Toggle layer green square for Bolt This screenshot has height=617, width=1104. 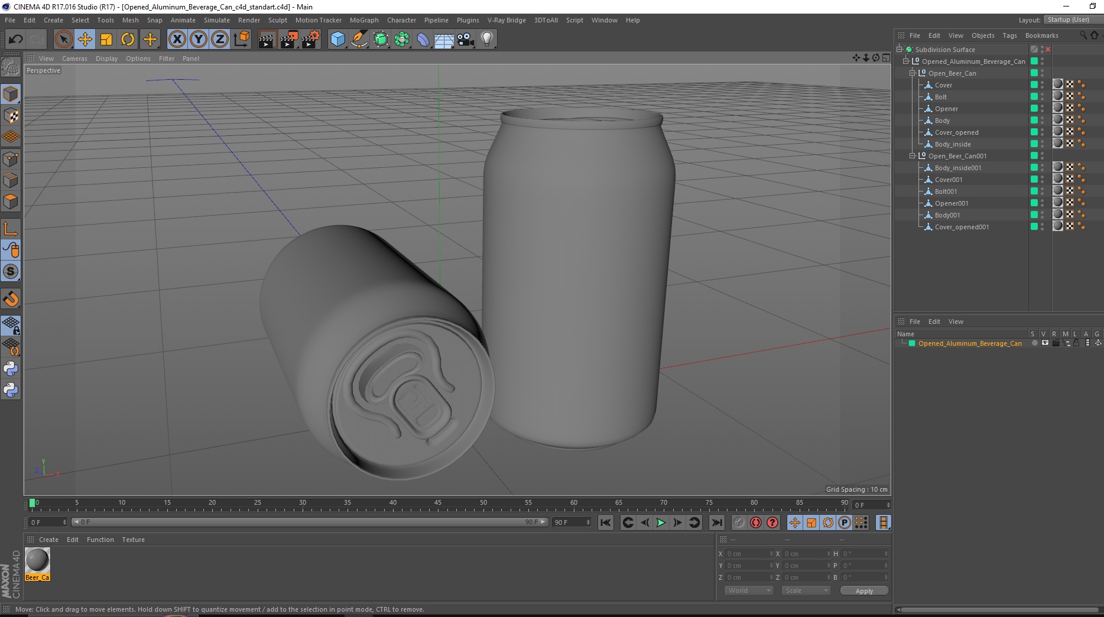1034,97
